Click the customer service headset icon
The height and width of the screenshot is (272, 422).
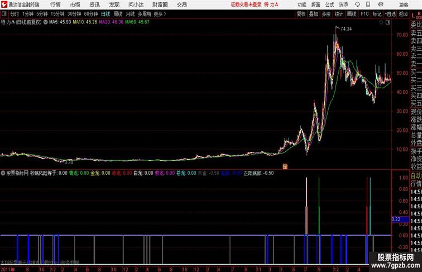coord(357,4)
